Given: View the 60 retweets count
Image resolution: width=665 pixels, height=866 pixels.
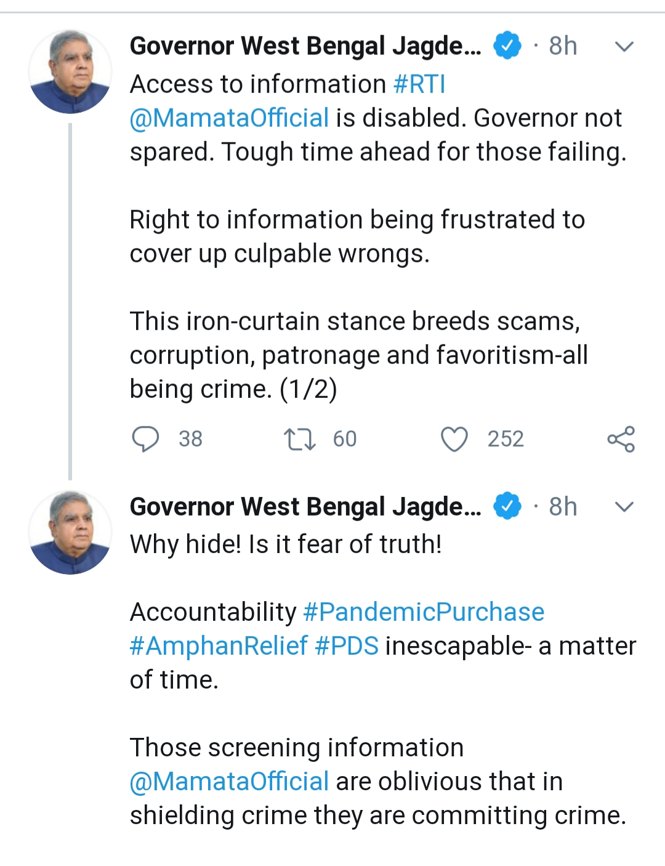Looking at the screenshot, I should click(x=345, y=439).
